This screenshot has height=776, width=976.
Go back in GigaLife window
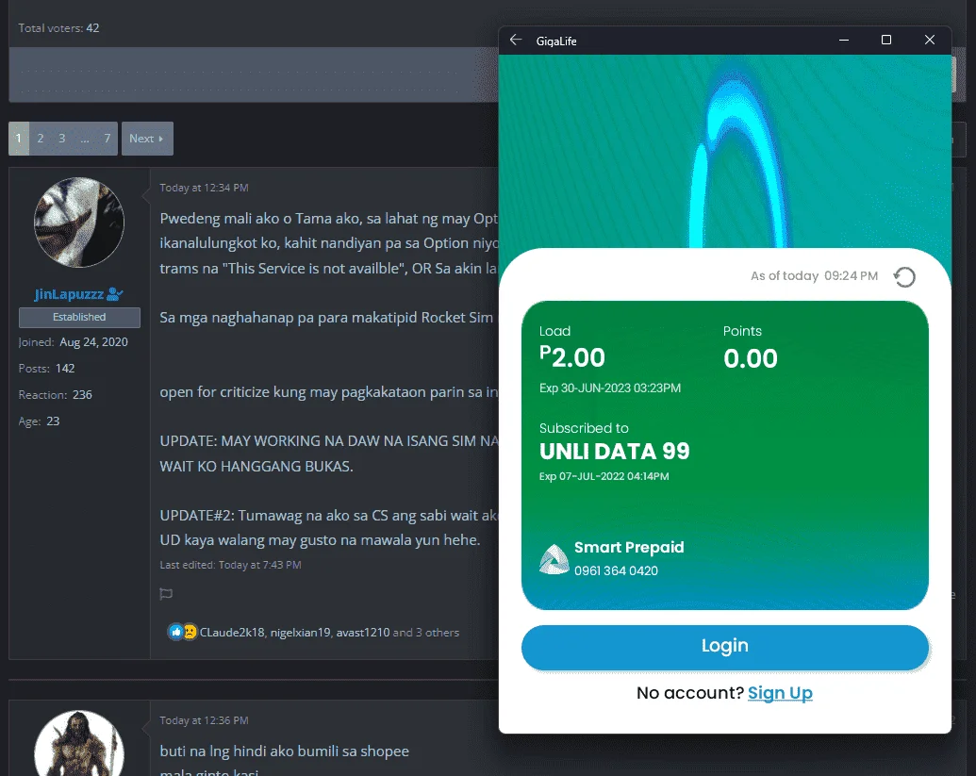pos(516,41)
